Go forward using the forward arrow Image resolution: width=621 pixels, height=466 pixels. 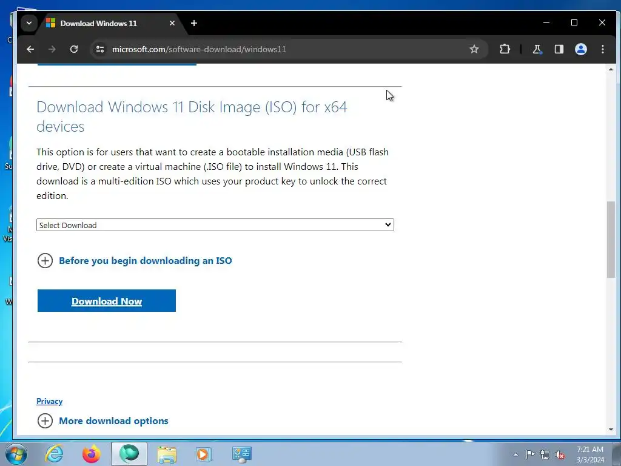52,49
